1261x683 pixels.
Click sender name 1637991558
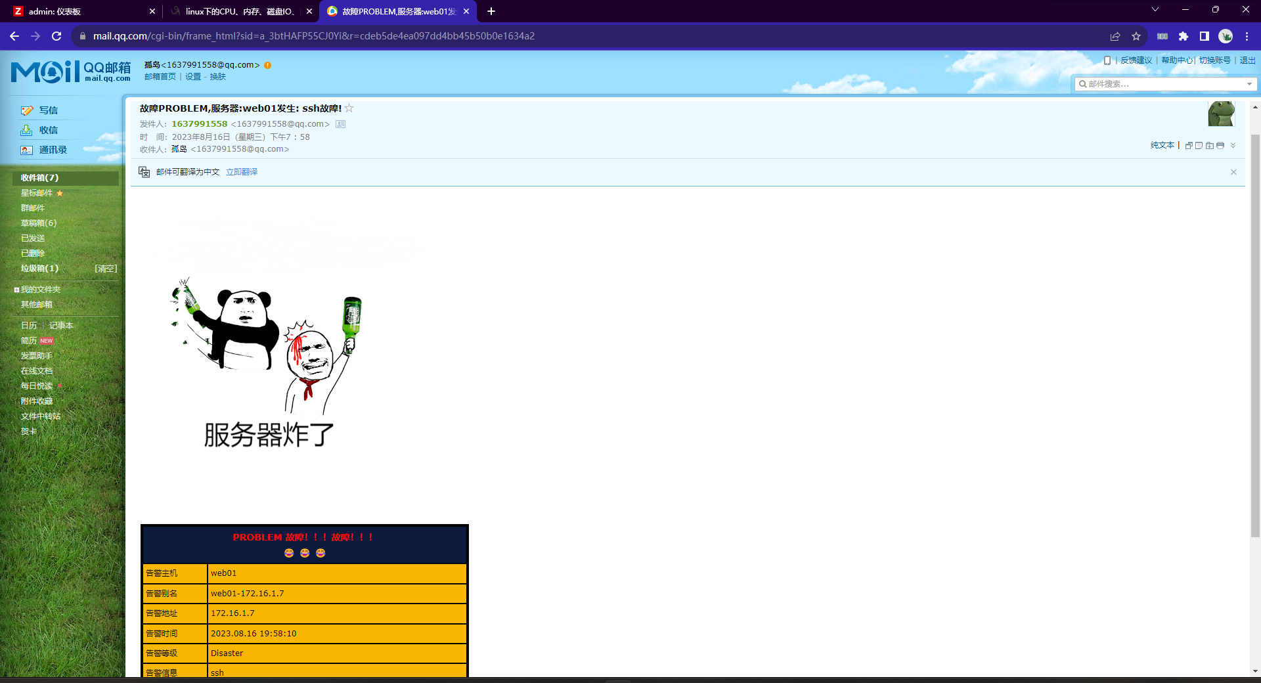(200, 124)
